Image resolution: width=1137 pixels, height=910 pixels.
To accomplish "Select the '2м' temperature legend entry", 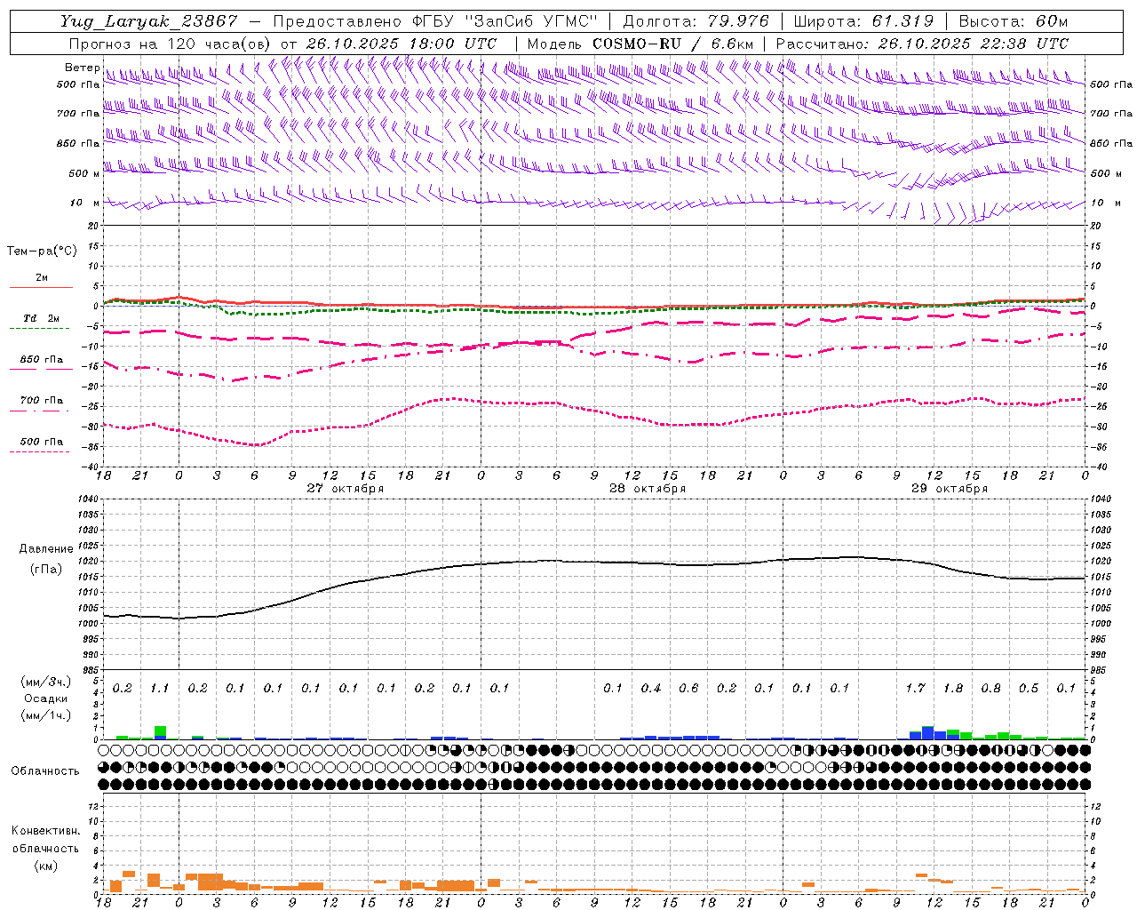I will (42, 278).
